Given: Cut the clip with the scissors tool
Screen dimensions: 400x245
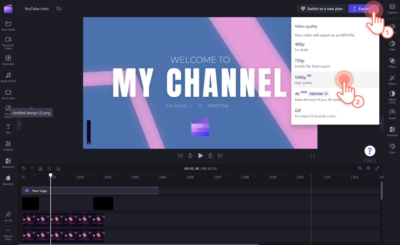Looking at the screenshot, I should pos(41,168).
